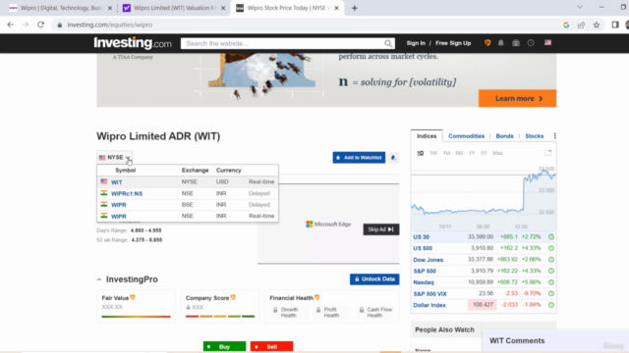Click Free Sign Up link

(453, 43)
